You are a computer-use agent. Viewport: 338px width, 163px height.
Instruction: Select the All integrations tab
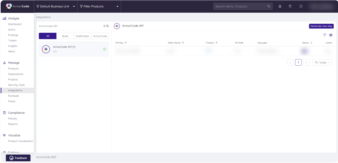click(x=48, y=36)
